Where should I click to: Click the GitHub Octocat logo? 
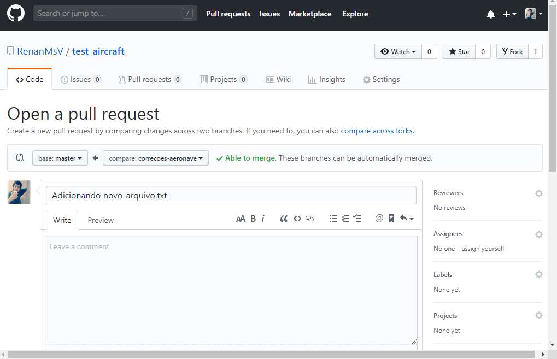[16, 14]
